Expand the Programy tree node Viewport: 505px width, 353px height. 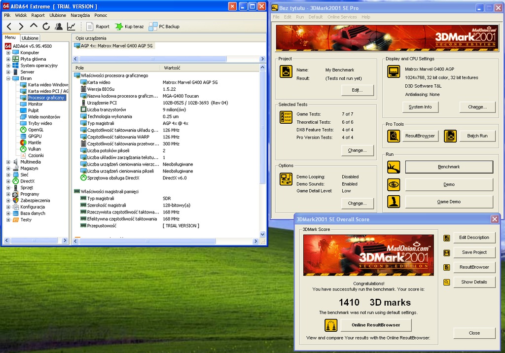point(8,194)
